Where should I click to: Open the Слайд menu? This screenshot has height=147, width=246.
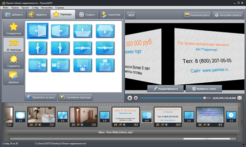pyautogui.click(x=35, y=8)
